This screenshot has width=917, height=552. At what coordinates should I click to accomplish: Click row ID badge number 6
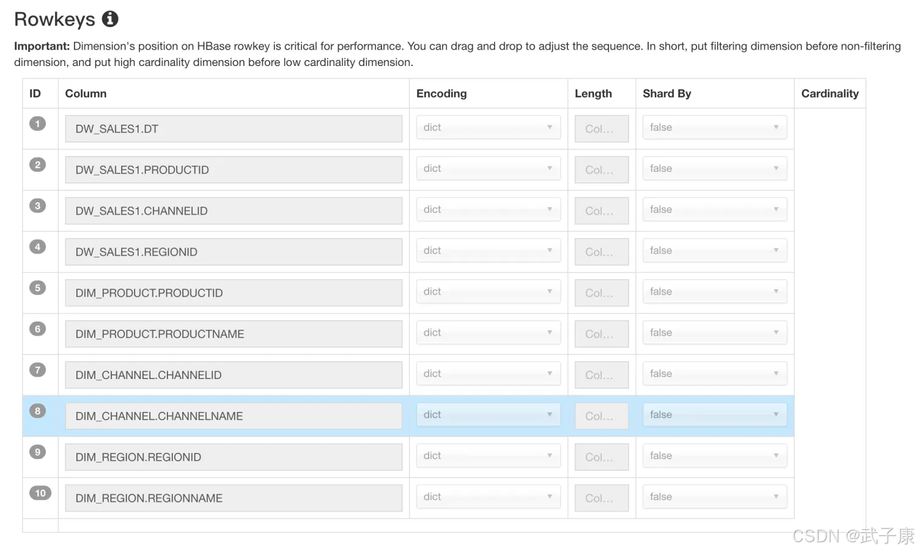[x=37, y=329]
